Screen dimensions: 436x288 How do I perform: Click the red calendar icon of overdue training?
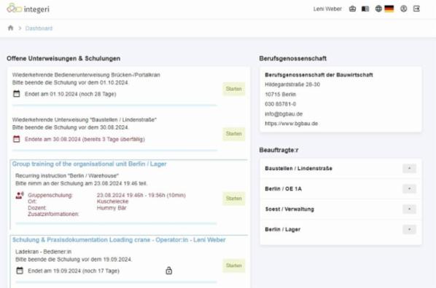pyautogui.click(x=17, y=139)
